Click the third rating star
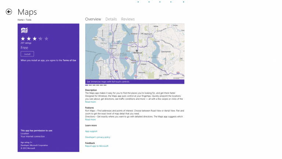The width and height of the screenshot is (282, 159). (x=35, y=39)
